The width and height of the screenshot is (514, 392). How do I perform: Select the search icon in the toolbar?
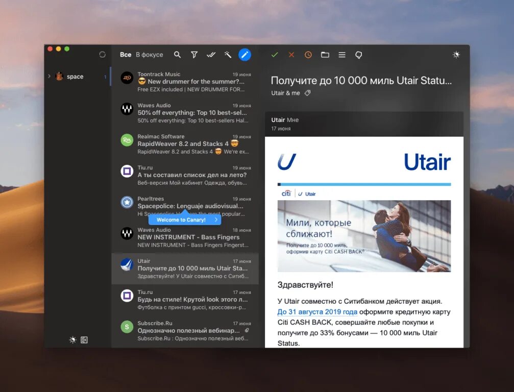click(x=177, y=54)
